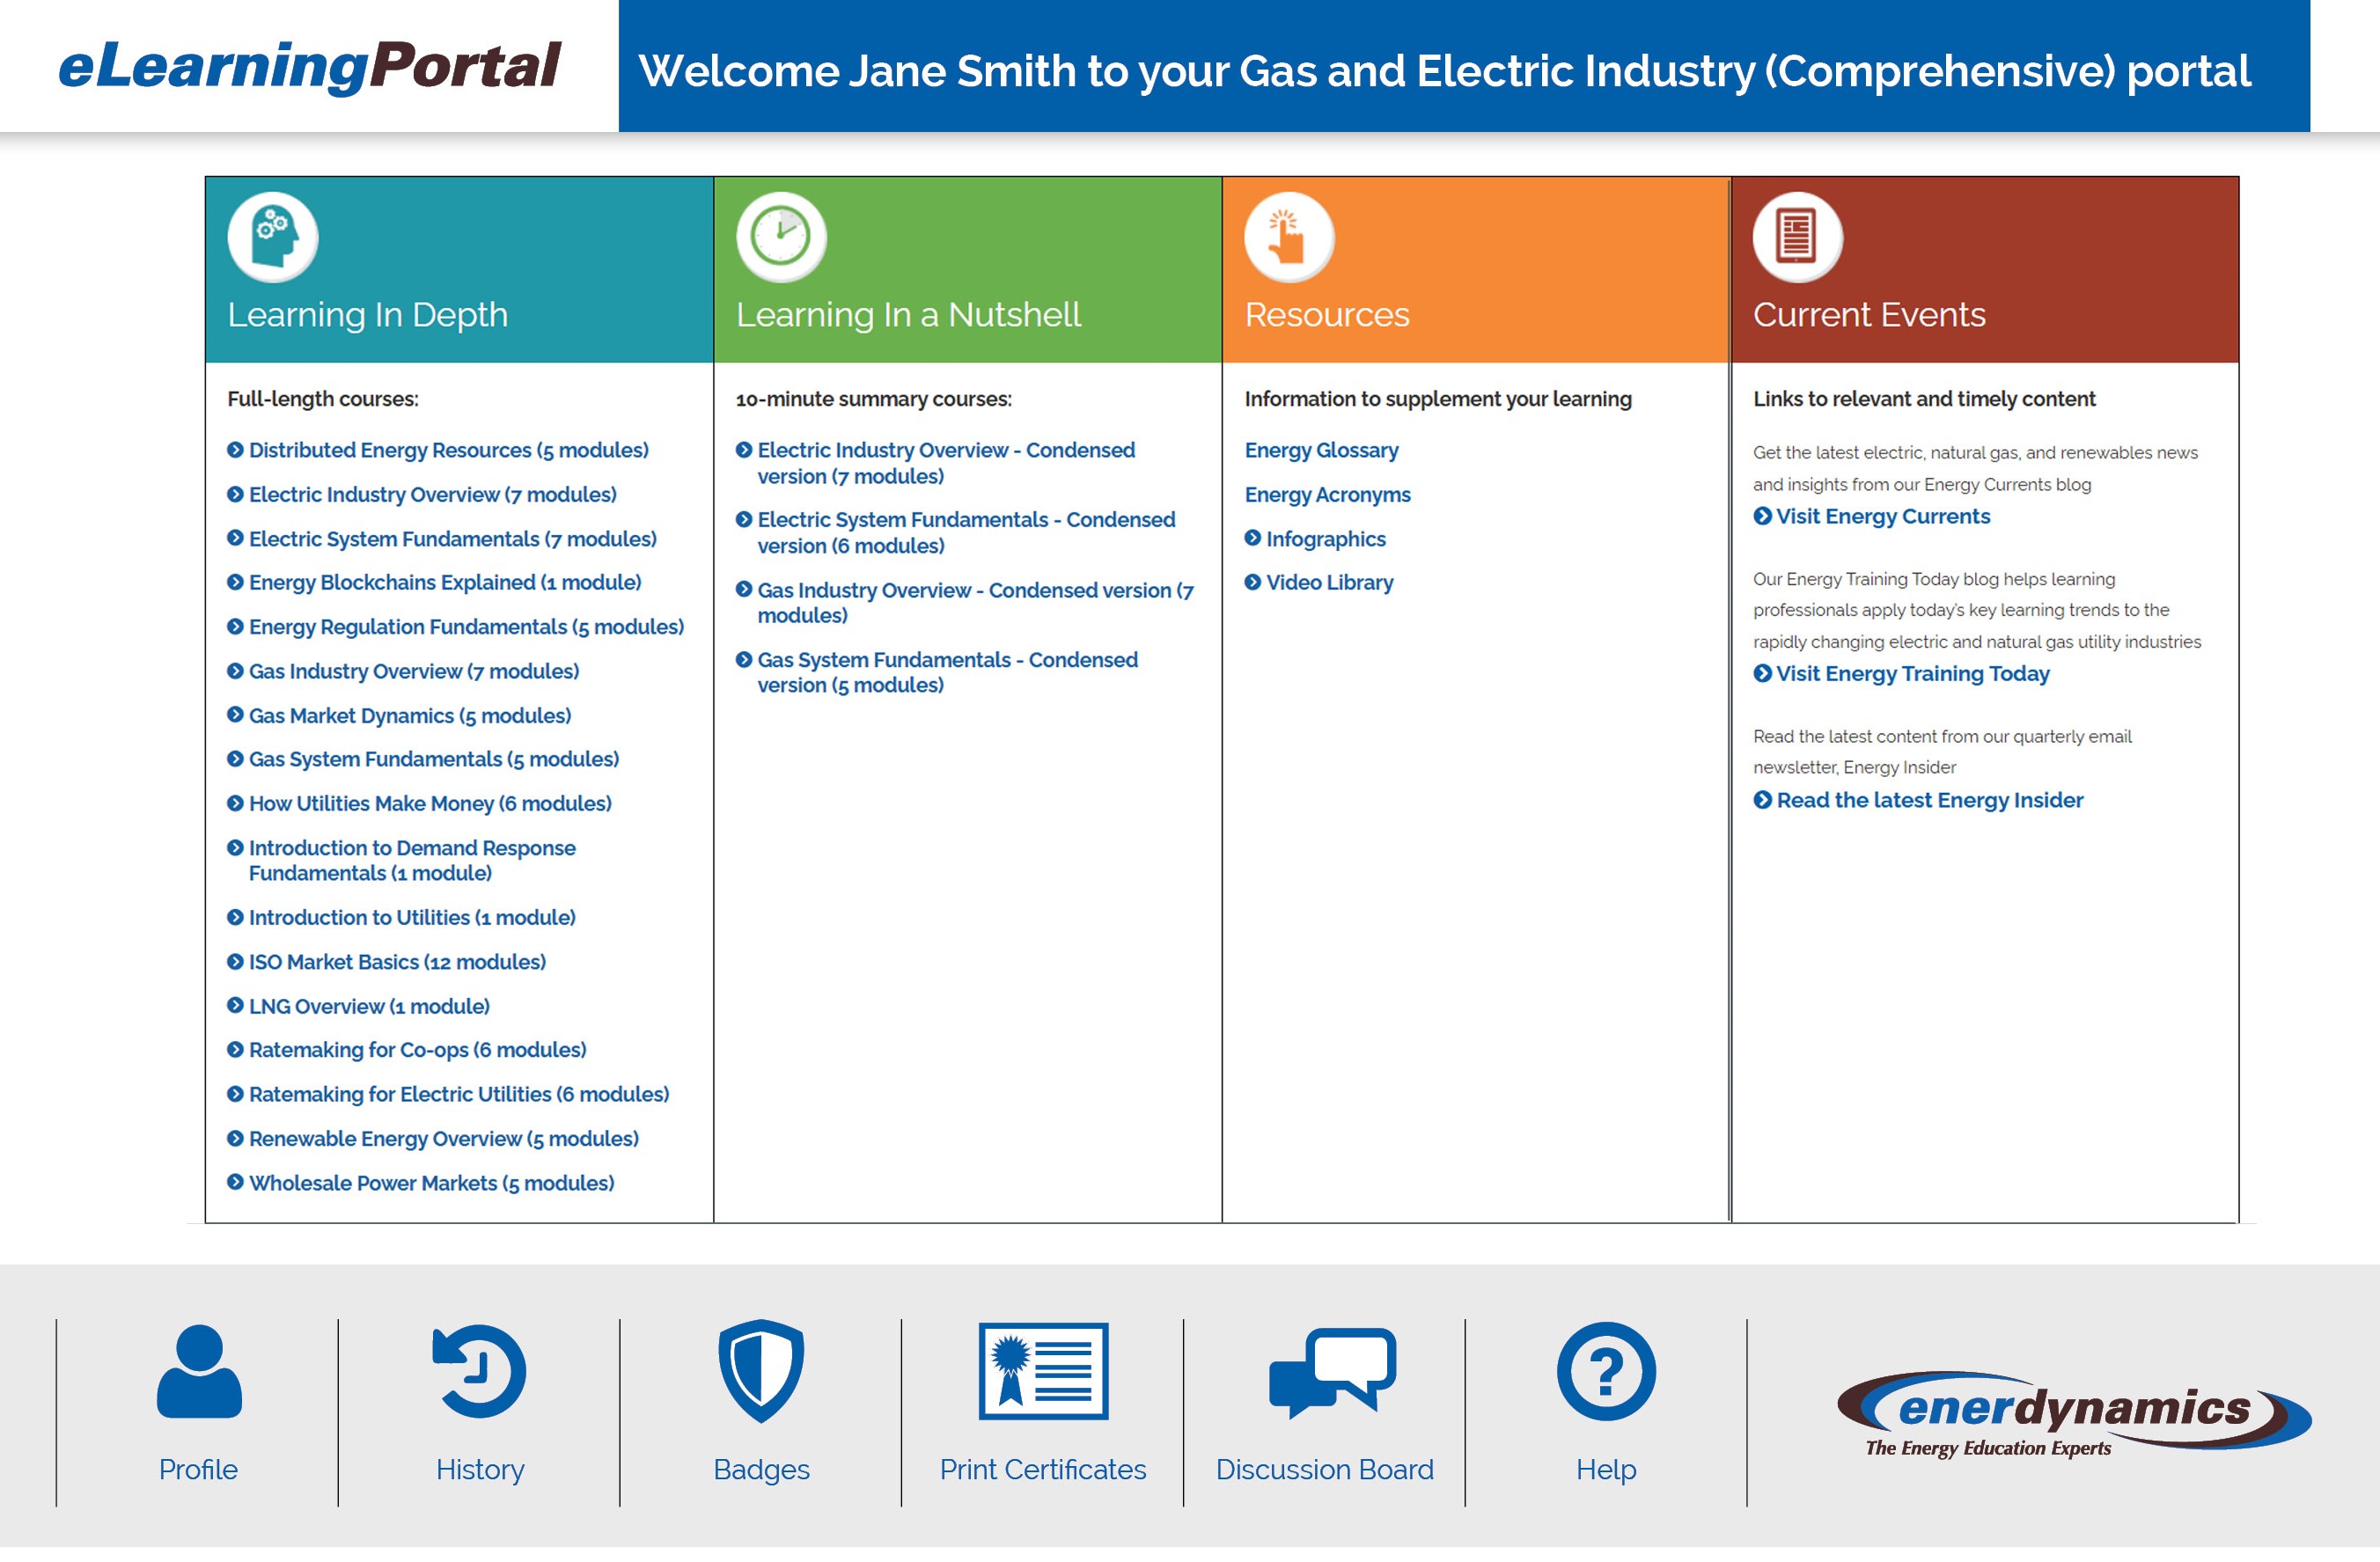This screenshot has width=2380, height=1562.
Task: Open the Video Library link
Action: (x=1329, y=583)
